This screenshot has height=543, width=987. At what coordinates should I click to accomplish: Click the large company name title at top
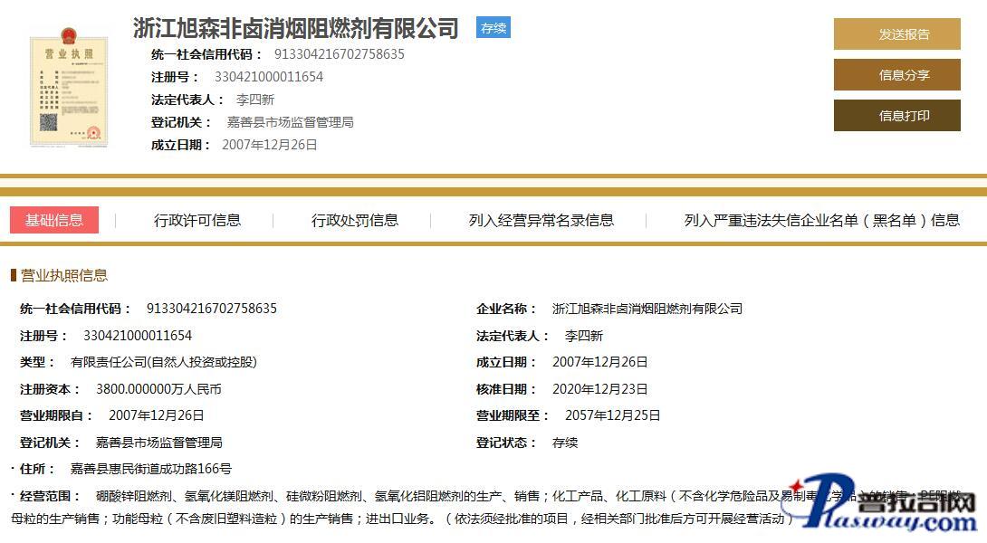coord(296,29)
